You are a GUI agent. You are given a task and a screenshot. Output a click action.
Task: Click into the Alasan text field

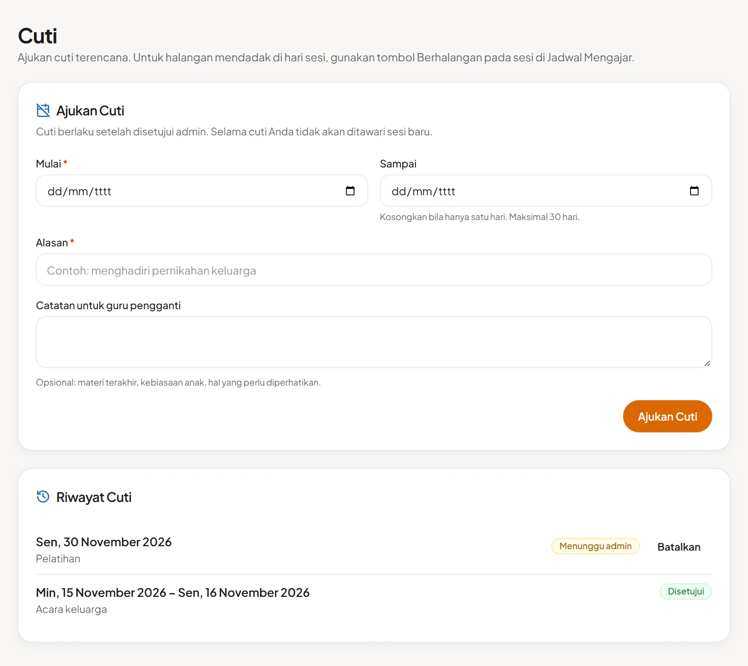pyautogui.click(x=374, y=270)
